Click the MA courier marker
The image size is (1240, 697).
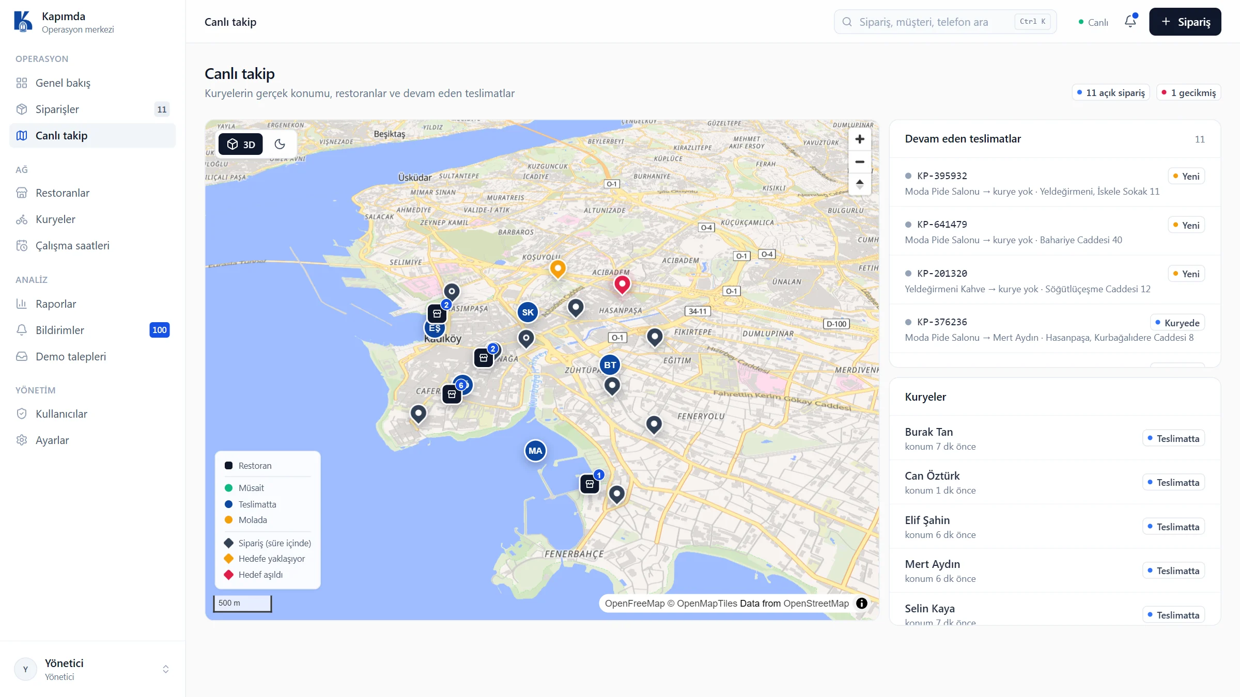click(x=535, y=451)
